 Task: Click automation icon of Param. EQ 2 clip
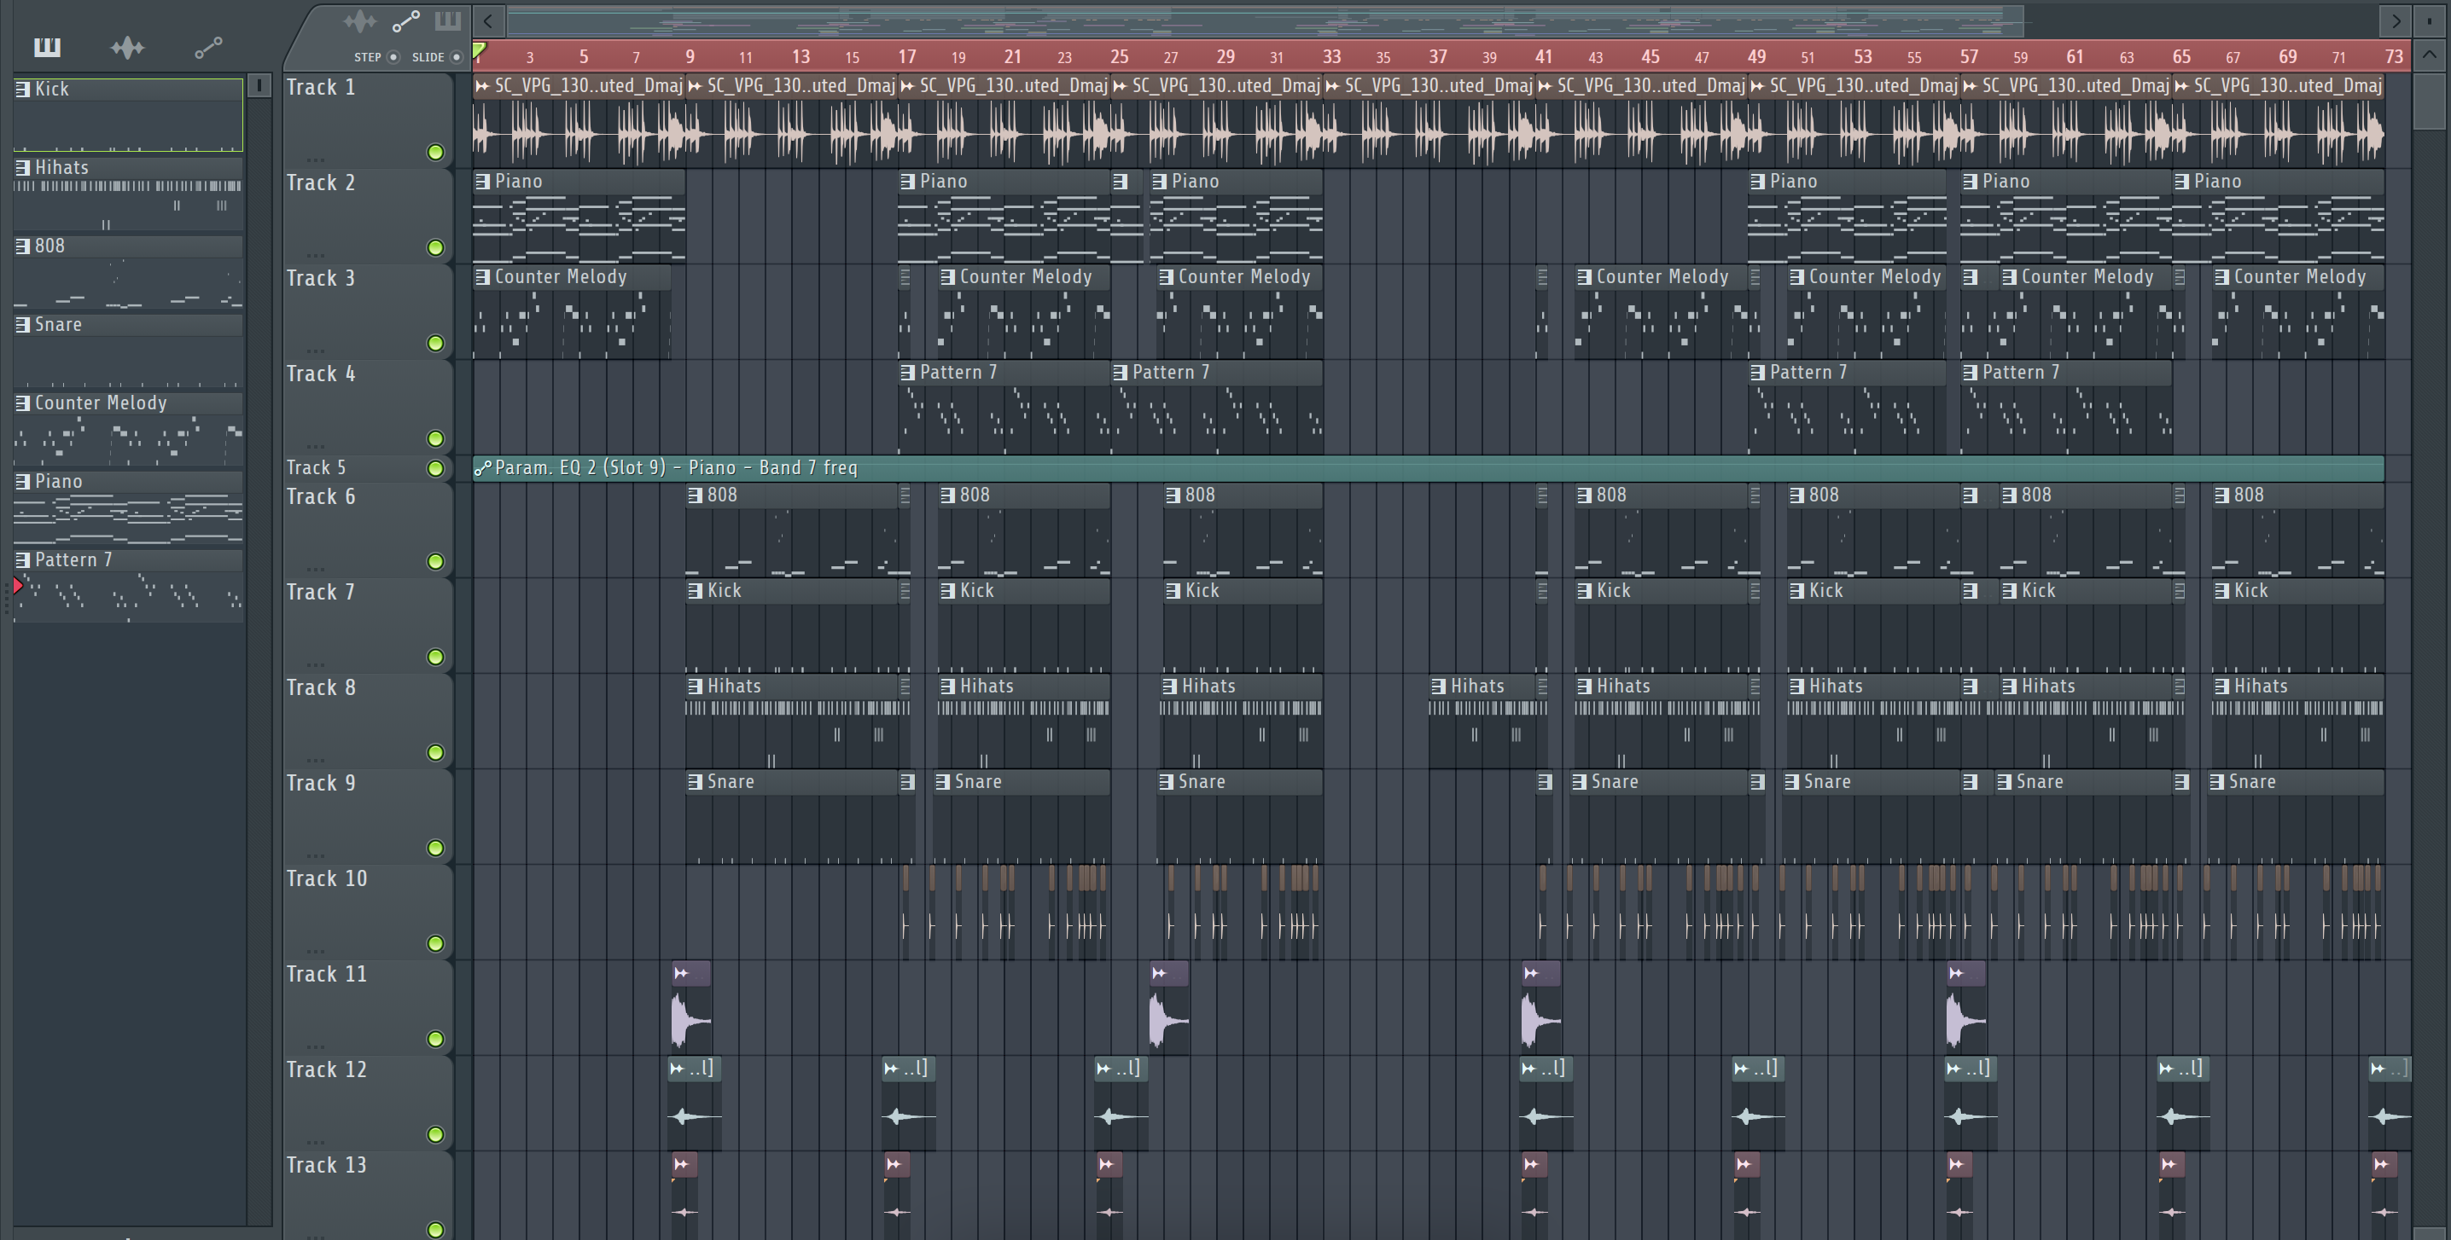point(483,468)
